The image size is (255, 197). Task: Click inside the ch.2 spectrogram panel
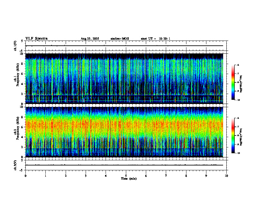point(124,132)
